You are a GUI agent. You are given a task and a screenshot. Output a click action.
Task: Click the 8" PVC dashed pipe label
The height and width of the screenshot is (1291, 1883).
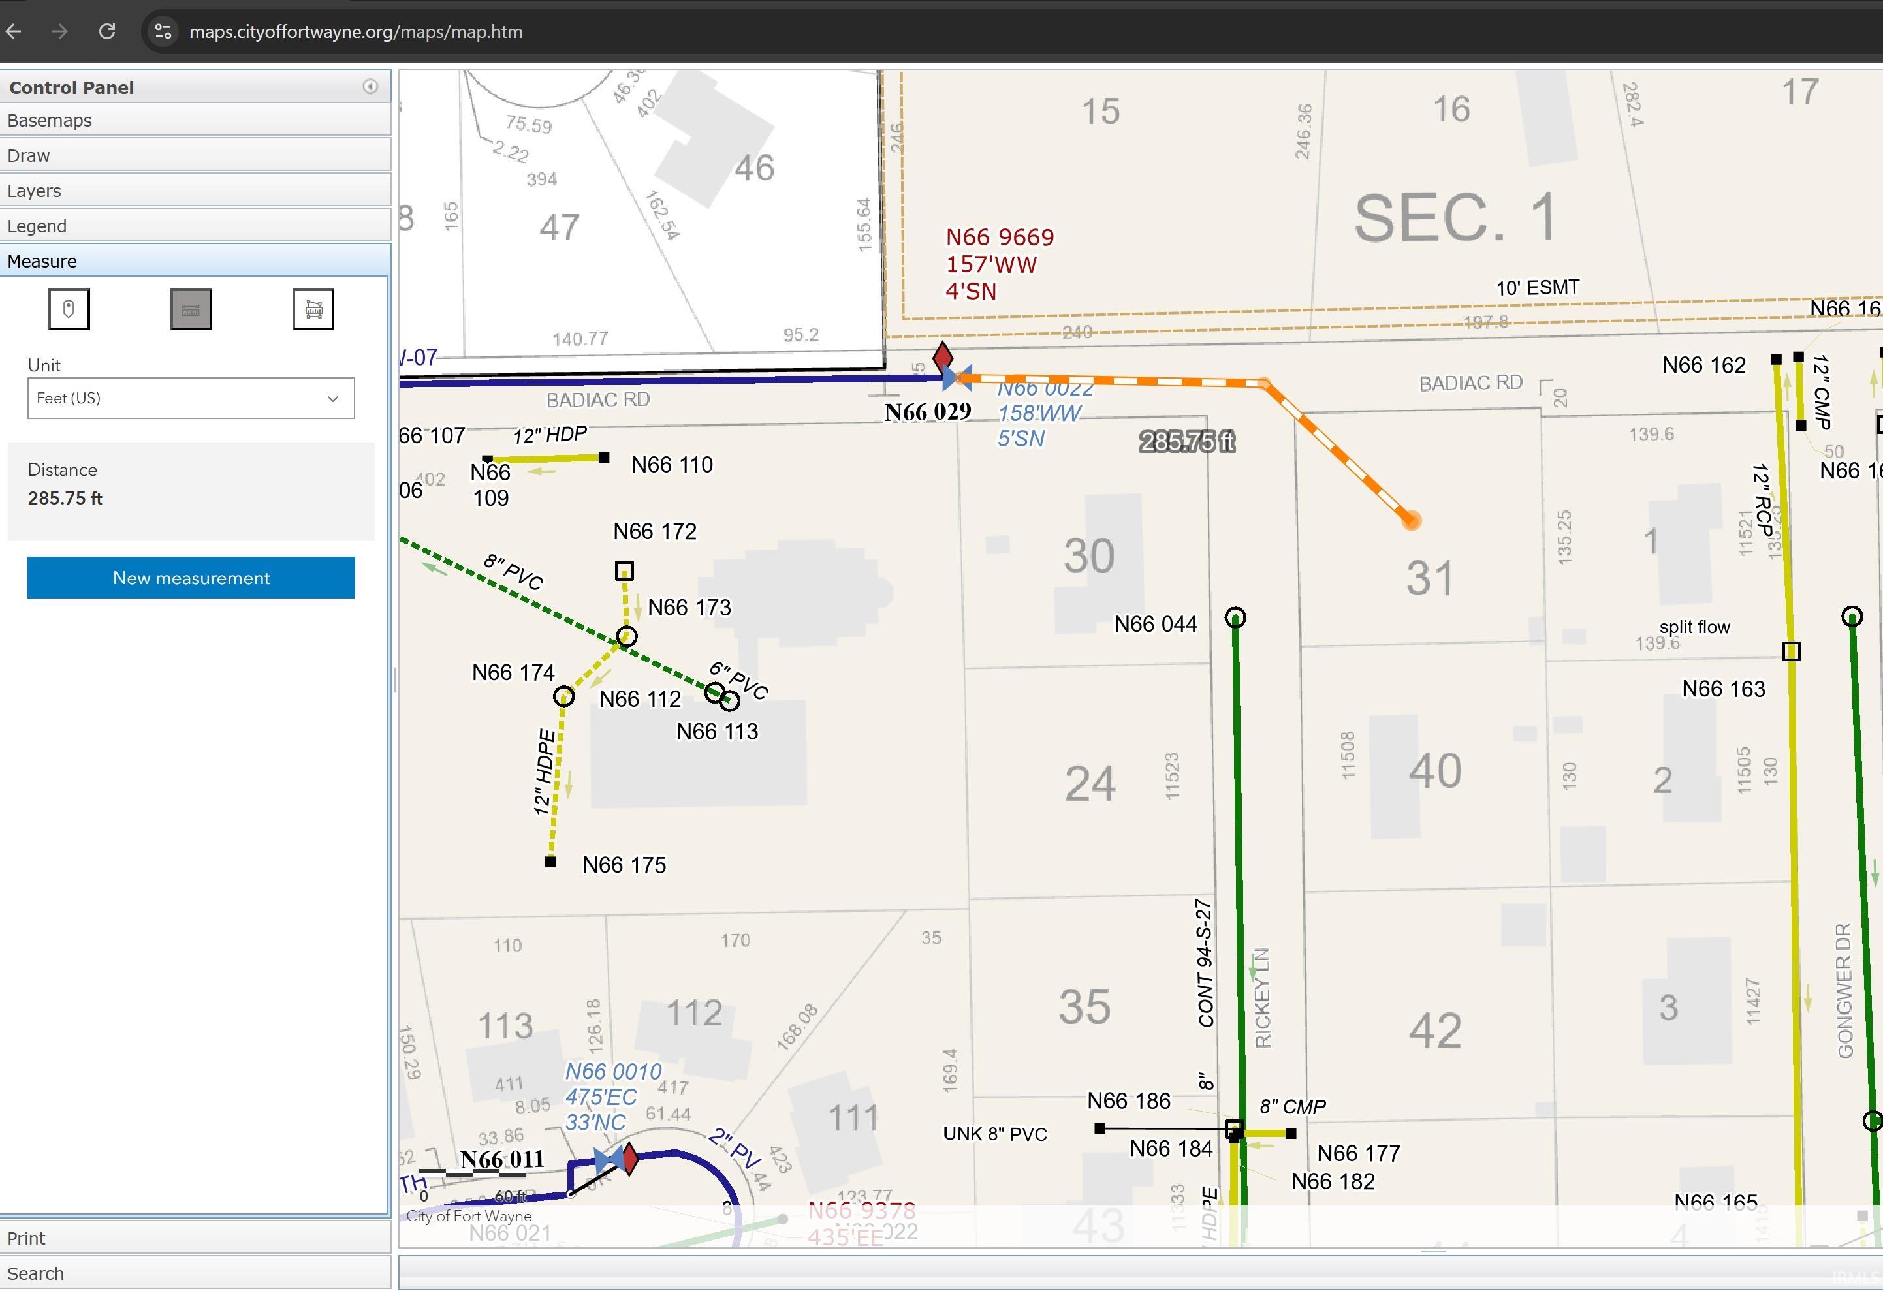tap(514, 572)
